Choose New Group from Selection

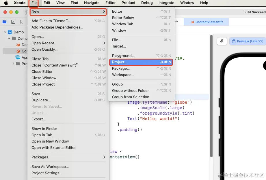141,97
